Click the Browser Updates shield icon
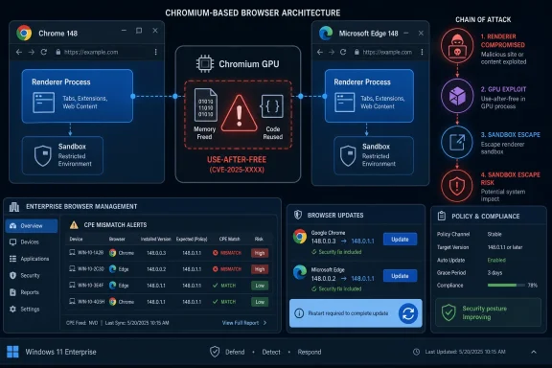 (298, 215)
